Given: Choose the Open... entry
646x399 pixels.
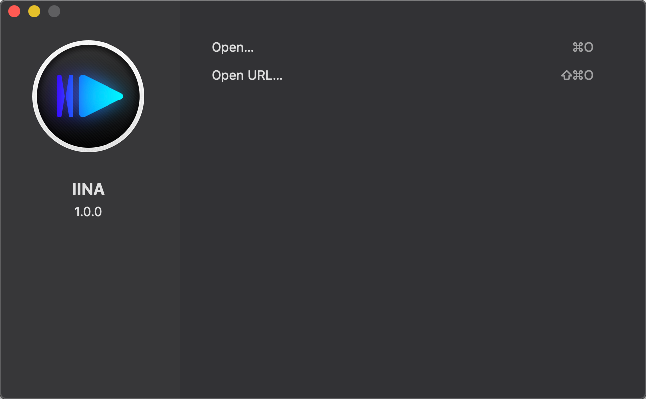Looking at the screenshot, I should click(x=402, y=47).
